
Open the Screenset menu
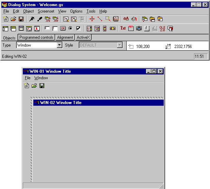[46, 11]
